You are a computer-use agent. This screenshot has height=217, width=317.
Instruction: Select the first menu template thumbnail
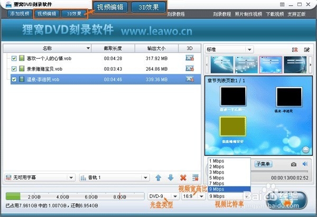222,64
